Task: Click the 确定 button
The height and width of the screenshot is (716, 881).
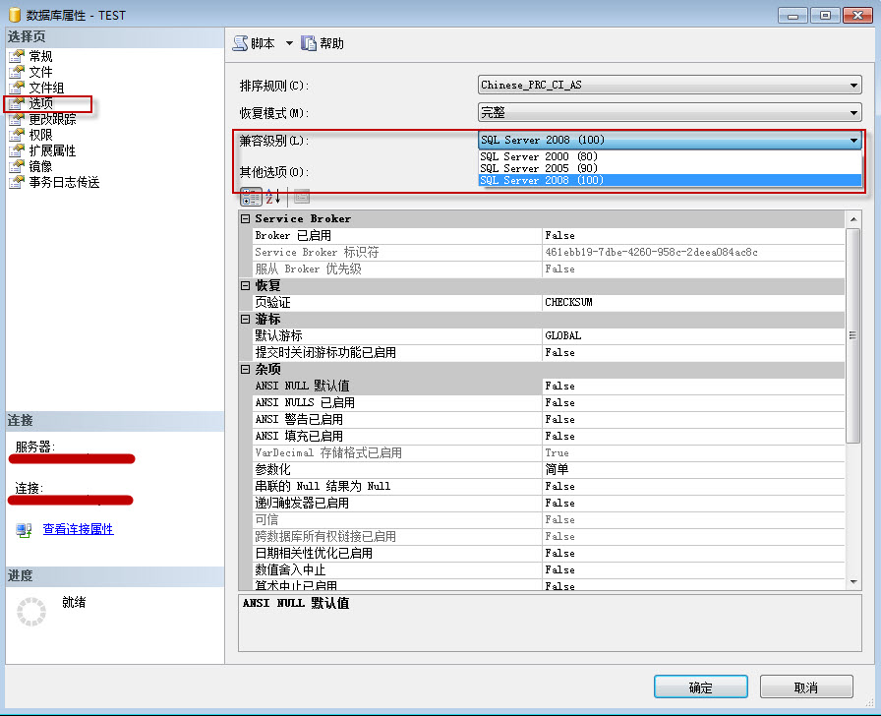Action: pos(701,686)
